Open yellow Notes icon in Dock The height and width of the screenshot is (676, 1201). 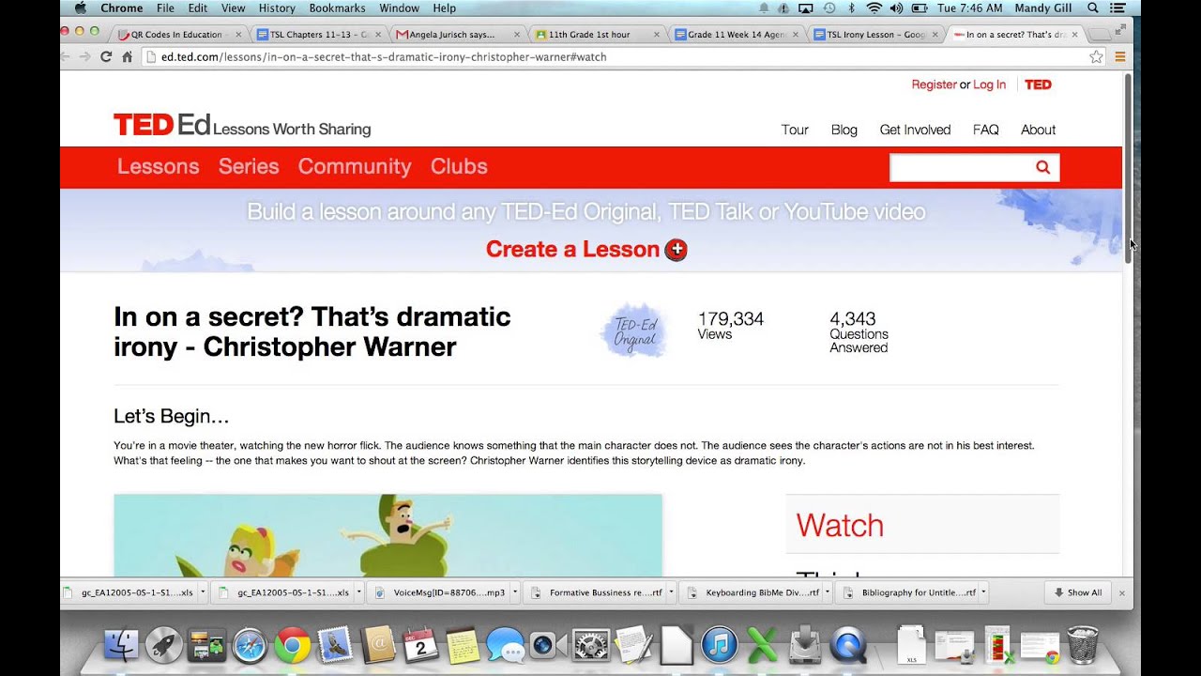pos(463,645)
